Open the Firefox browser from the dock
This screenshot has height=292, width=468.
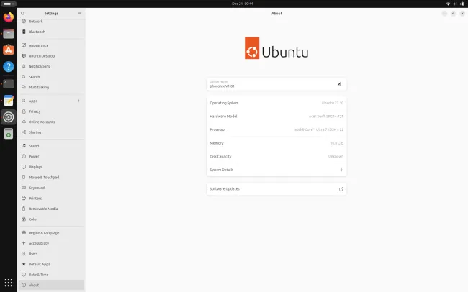[x=9, y=17]
